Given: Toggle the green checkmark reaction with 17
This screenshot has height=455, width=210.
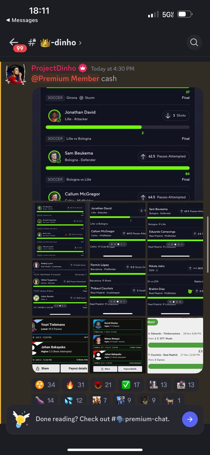Looking at the screenshot, I should [131, 385].
